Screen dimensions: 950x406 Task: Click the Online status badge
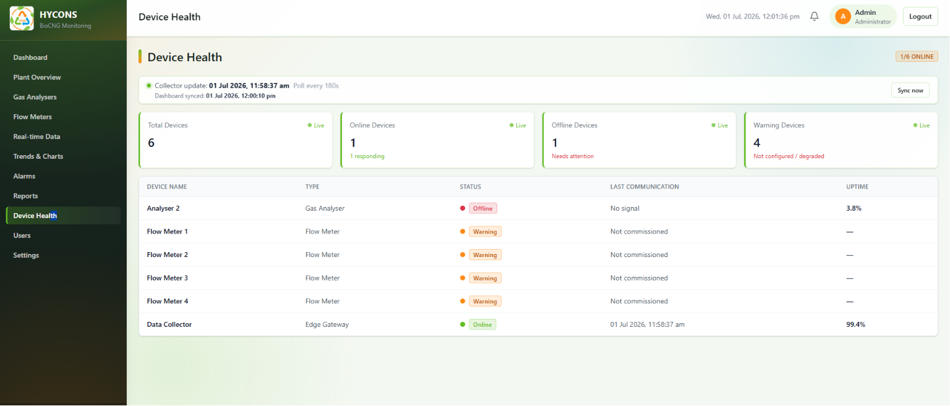click(482, 324)
